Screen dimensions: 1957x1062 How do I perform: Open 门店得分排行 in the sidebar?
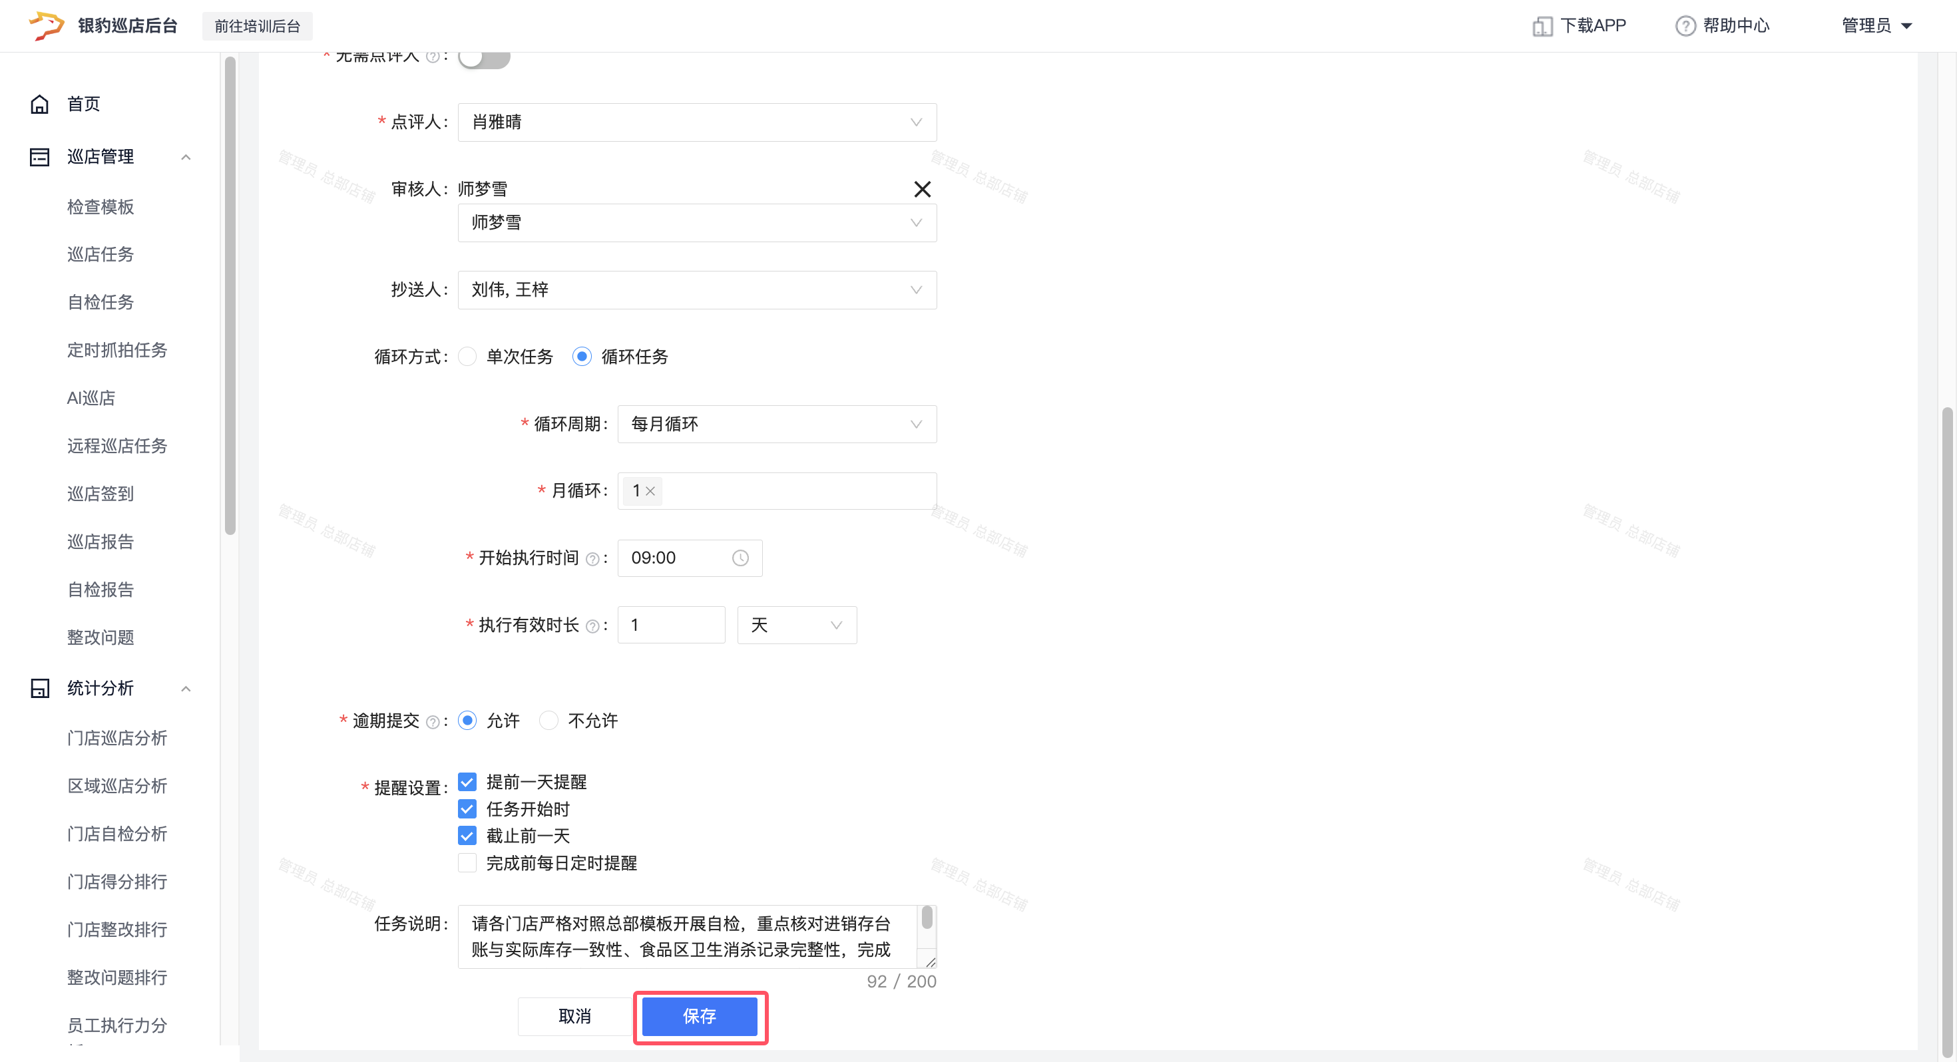(x=117, y=882)
